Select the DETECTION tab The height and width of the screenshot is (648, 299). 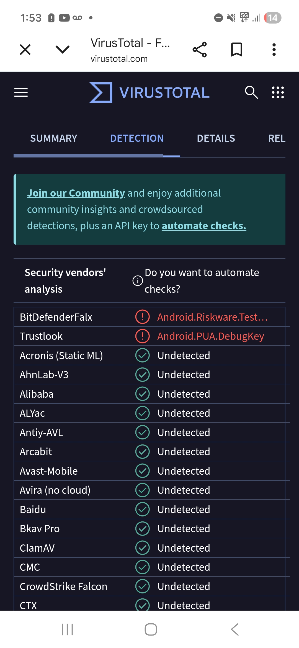[x=137, y=138]
